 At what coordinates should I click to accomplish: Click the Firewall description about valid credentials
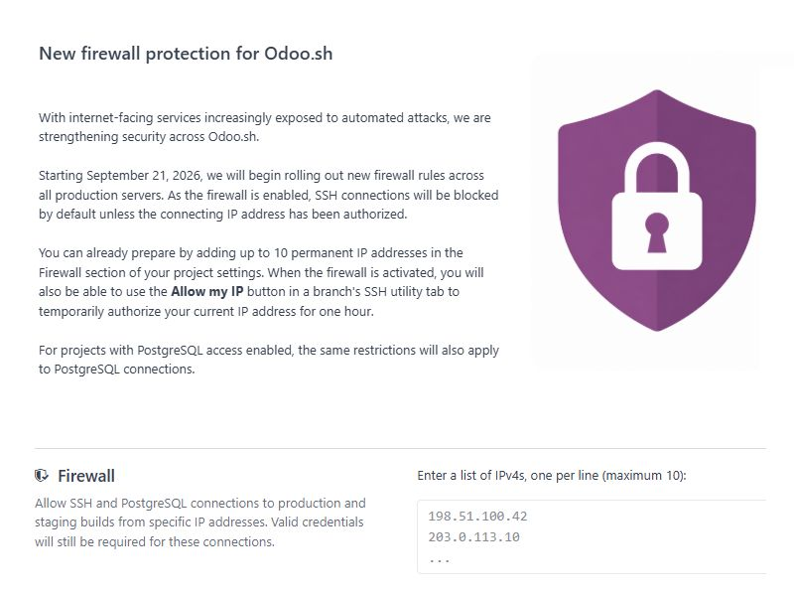200,522
